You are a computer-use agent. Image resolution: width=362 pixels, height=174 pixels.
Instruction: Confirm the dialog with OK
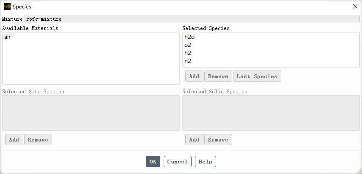pyautogui.click(x=153, y=162)
